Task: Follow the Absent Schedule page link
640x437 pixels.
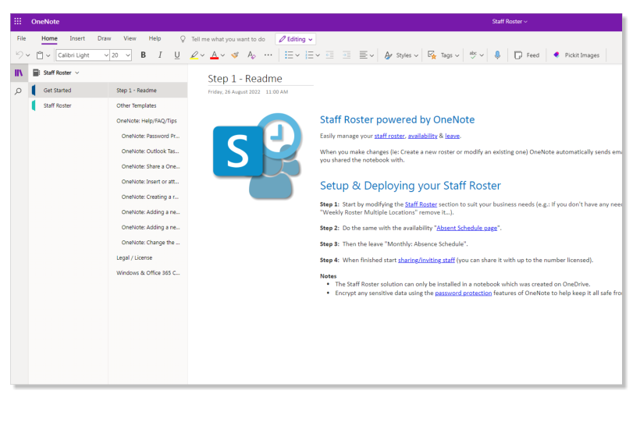Action: click(467, 228)
